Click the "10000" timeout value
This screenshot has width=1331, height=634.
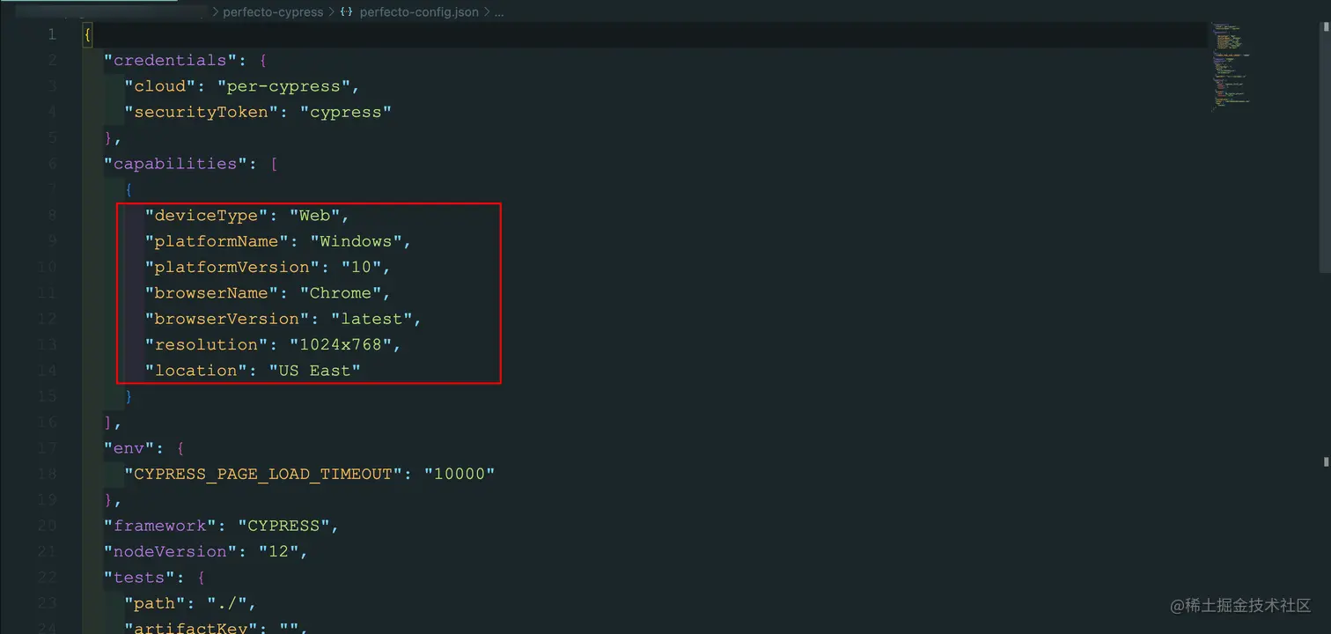click(x=460, y=474)
